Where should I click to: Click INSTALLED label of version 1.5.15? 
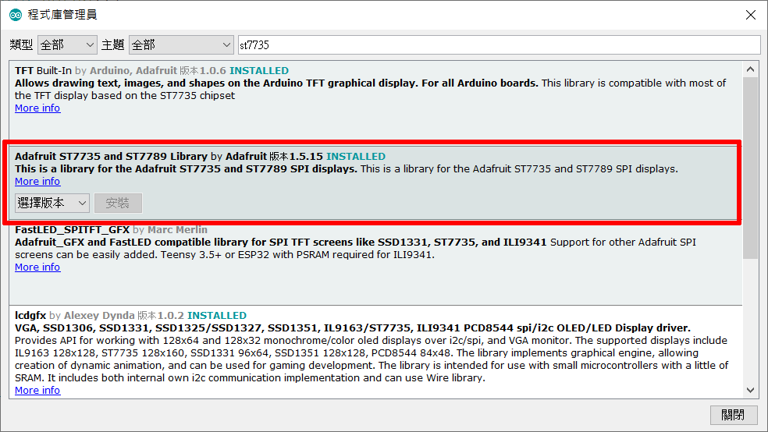tap(356, 157)
